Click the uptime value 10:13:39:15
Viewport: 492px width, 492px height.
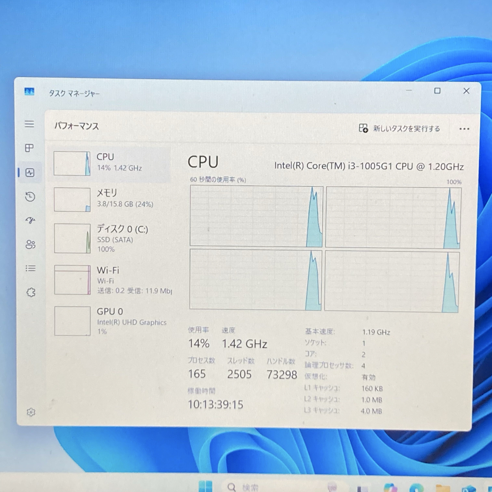click(215, 405)
